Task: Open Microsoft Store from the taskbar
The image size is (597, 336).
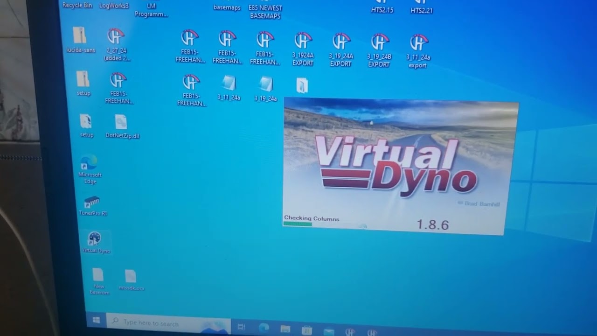Action: [x=307, y=330]
